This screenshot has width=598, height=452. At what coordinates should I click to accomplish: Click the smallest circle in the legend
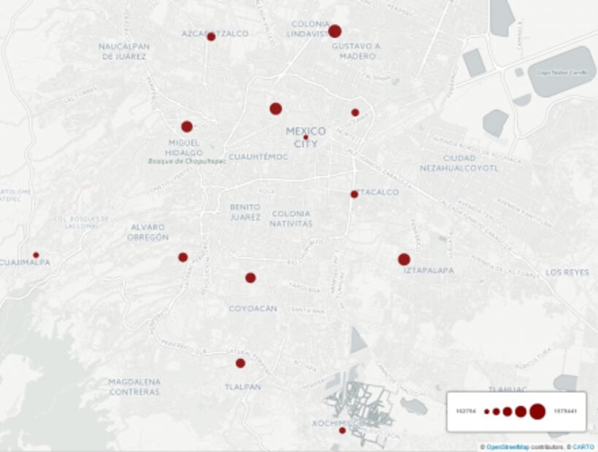(486, 412)
